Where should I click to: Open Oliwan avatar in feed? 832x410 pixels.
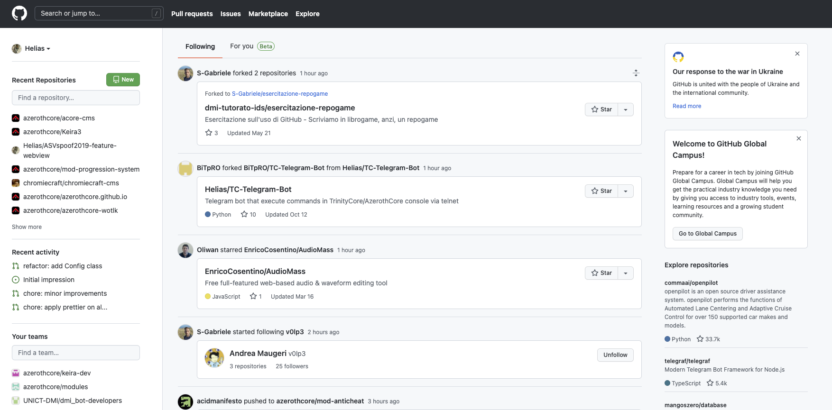pyautogui.click(x=185, y=250)
